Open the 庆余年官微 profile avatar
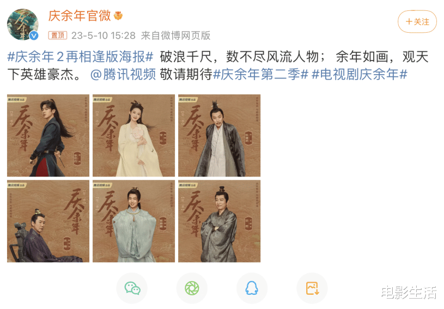This screenshot has width=444, height=309. click(x=23, y=25)
